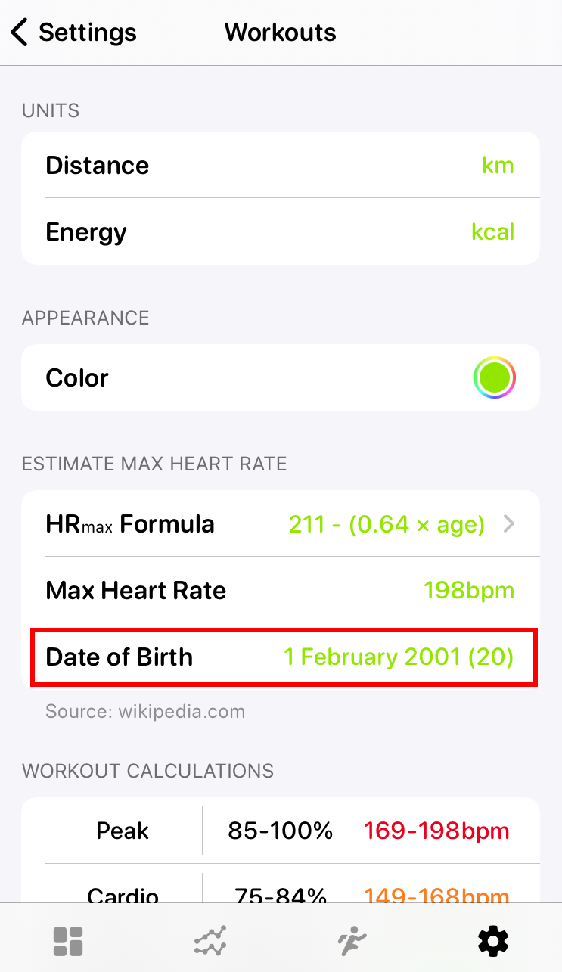
Task: Select the Peak zone row label
Action: [x=123, y=831]
